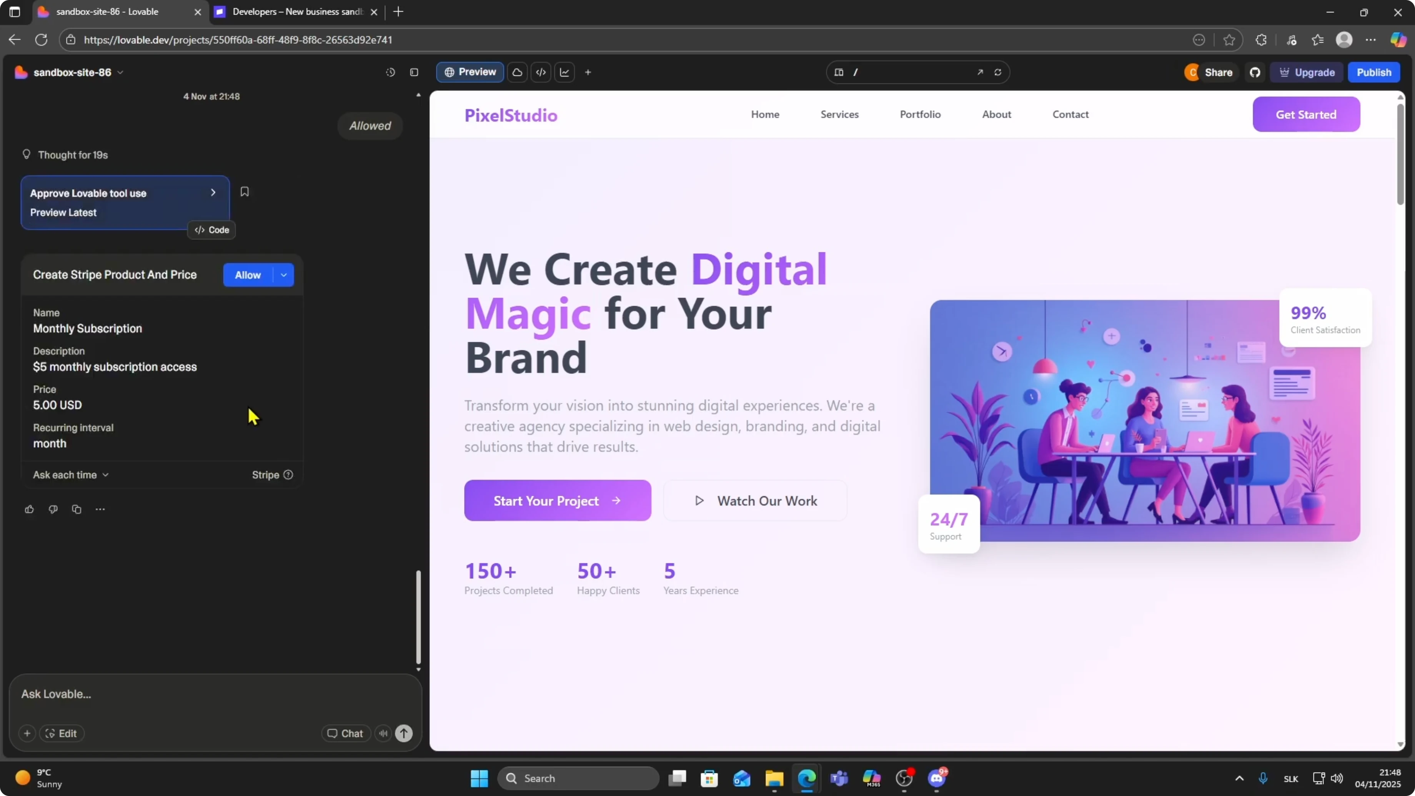This screenshot has height=796, width=1415.
Task: Switch to the Developers browser tab
Action: pos(296,12)
